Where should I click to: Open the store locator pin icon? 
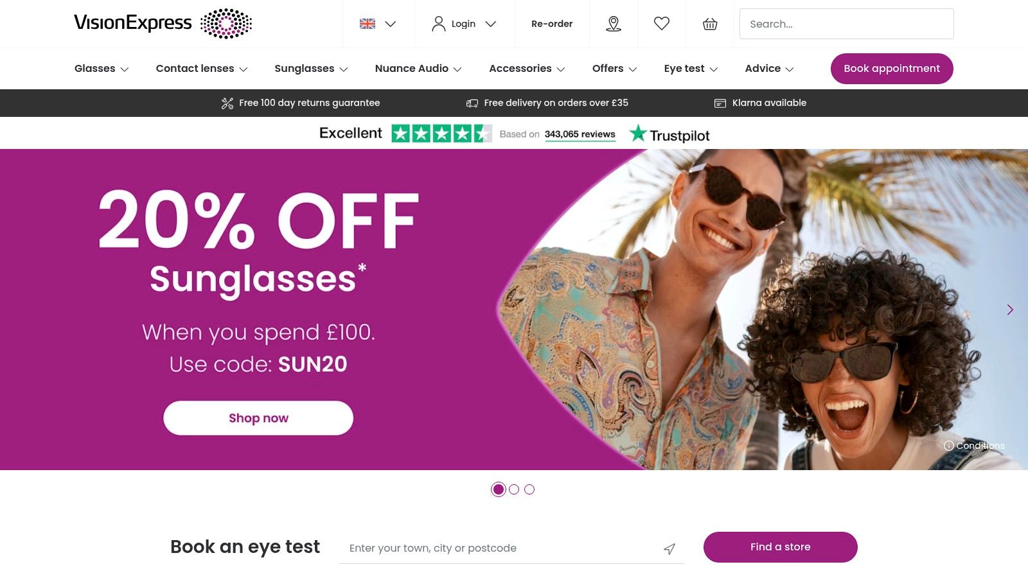pos(614,24)
